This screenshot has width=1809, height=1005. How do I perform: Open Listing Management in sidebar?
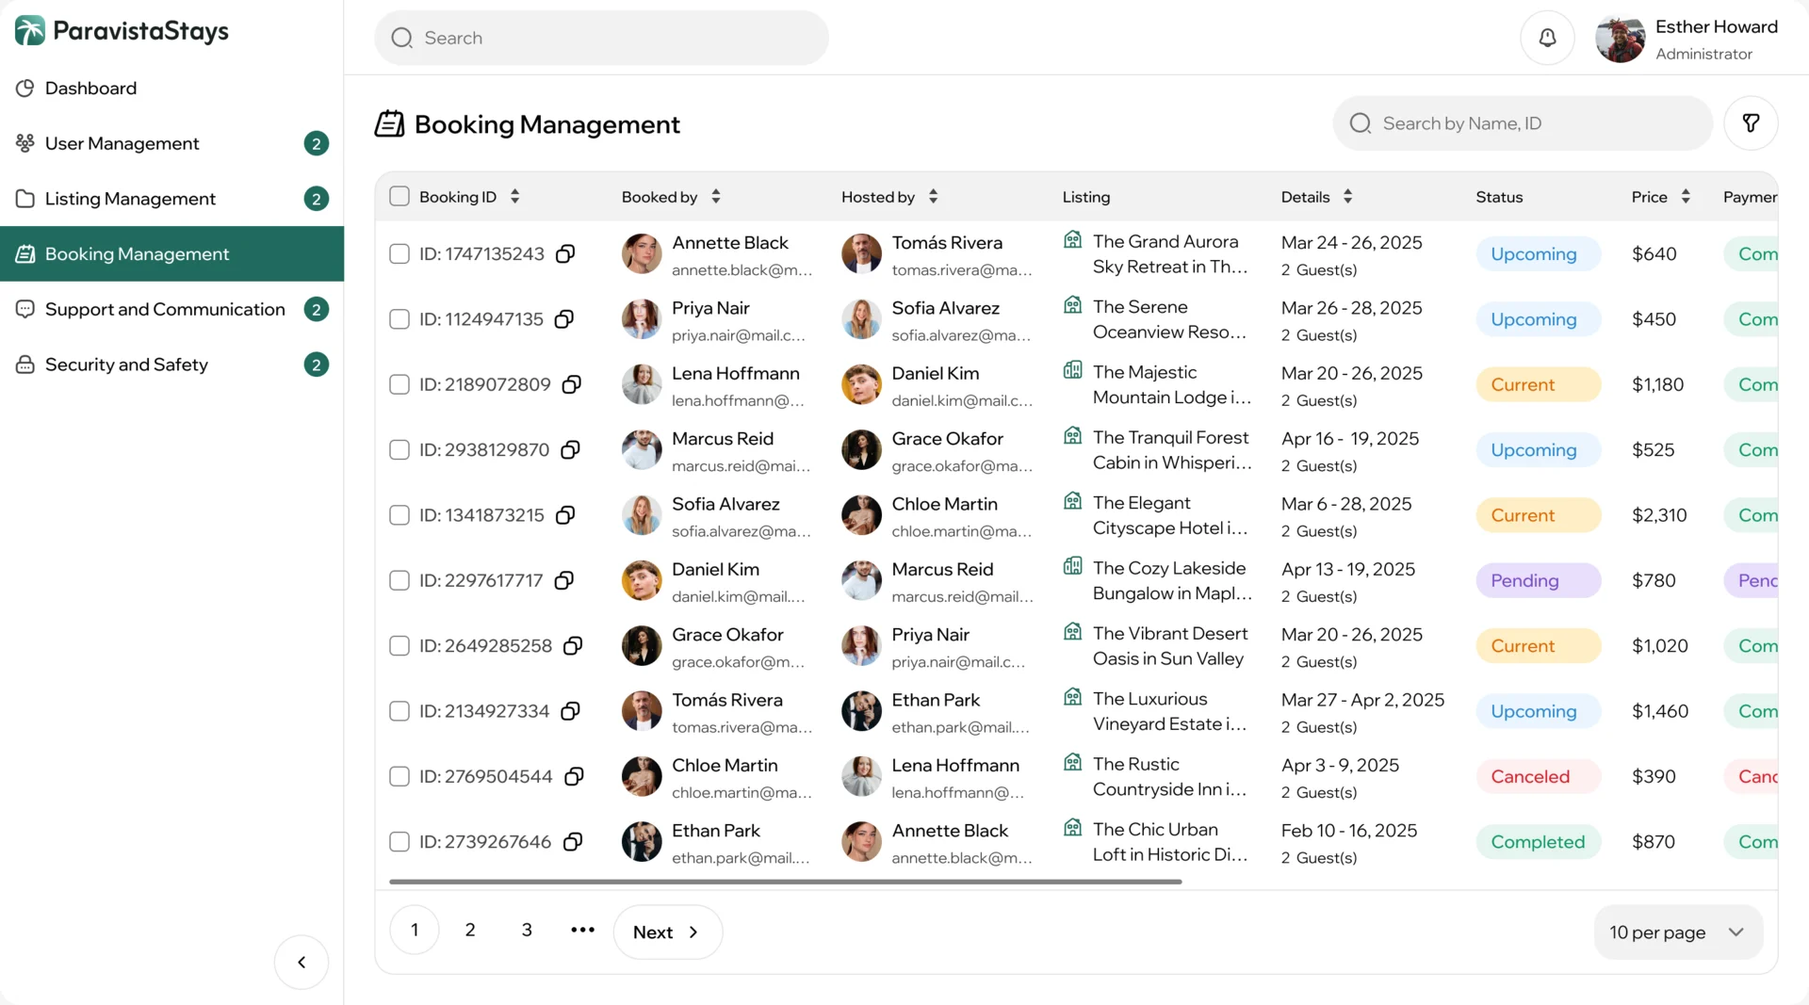click(x=171, y=199)
